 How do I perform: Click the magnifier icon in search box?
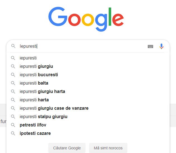click(13, 46)
